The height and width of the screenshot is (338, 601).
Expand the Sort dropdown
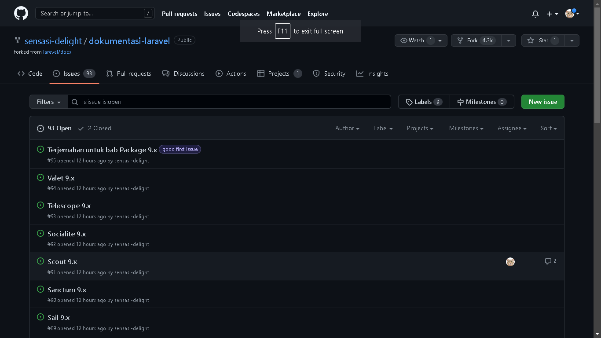549,128
